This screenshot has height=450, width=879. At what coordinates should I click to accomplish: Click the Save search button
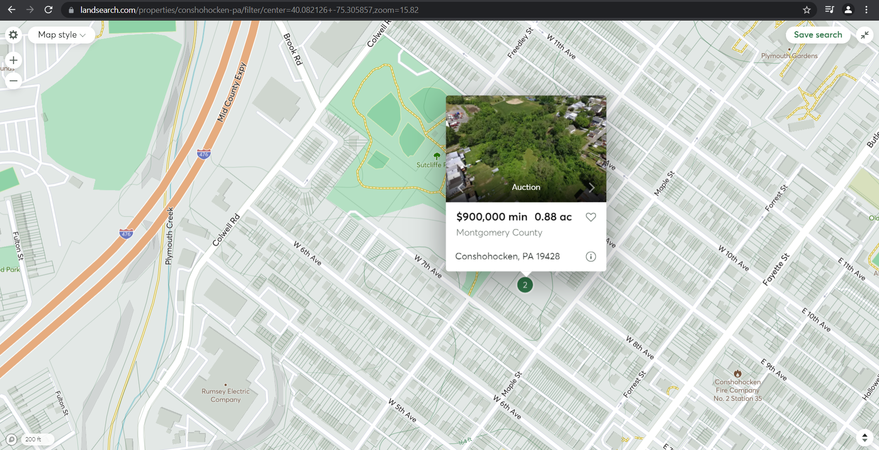click(818, 35)
